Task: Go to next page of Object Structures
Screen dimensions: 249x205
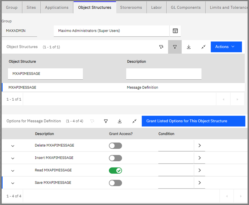Action: click(x=237, y=99)
